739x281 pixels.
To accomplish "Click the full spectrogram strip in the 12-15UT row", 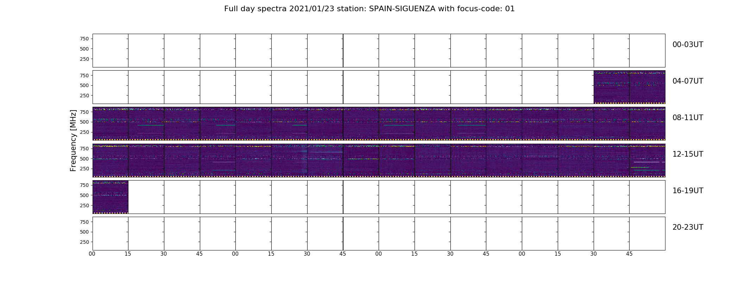I will click(x=379, y=160).
